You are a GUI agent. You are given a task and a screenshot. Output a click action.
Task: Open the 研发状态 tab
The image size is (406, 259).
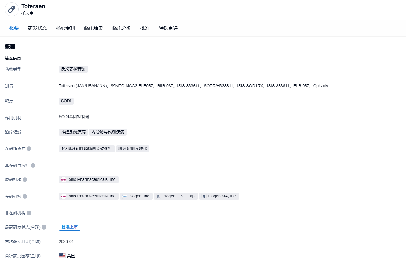pos(37,28)
